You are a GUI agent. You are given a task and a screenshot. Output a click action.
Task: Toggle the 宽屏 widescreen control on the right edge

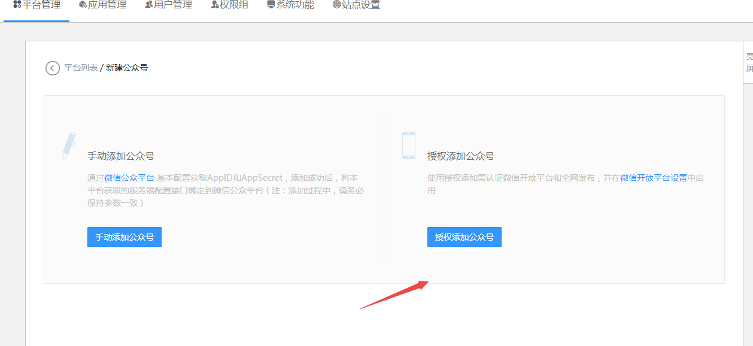748,61
